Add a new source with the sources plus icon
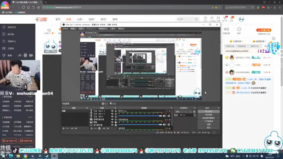Viewport: 283px width, 159px height. (x=92, y=128)
